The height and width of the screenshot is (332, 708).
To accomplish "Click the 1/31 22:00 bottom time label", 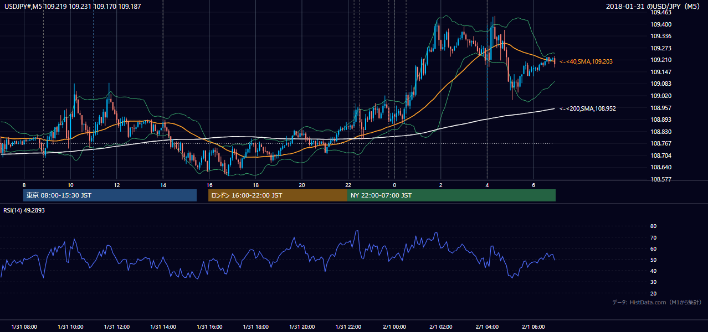I will (x=348, y=327).
